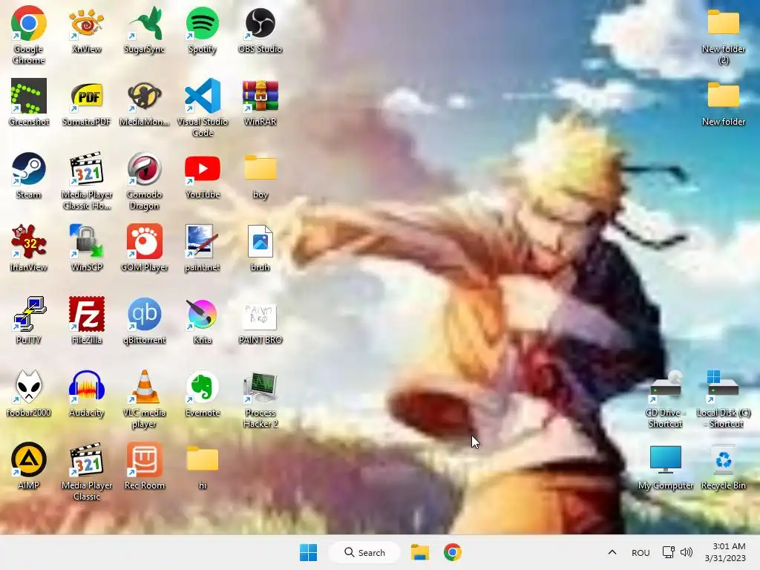Click the Recycle Bin icon

[x=723, y=459]
